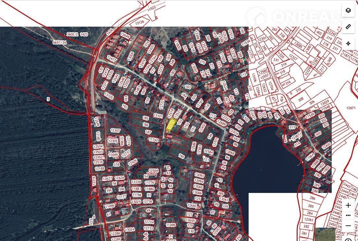This screenshot has width=358, height=241.
Task: Click the parcel labeled 13101
Action: [x=158, y=116]
